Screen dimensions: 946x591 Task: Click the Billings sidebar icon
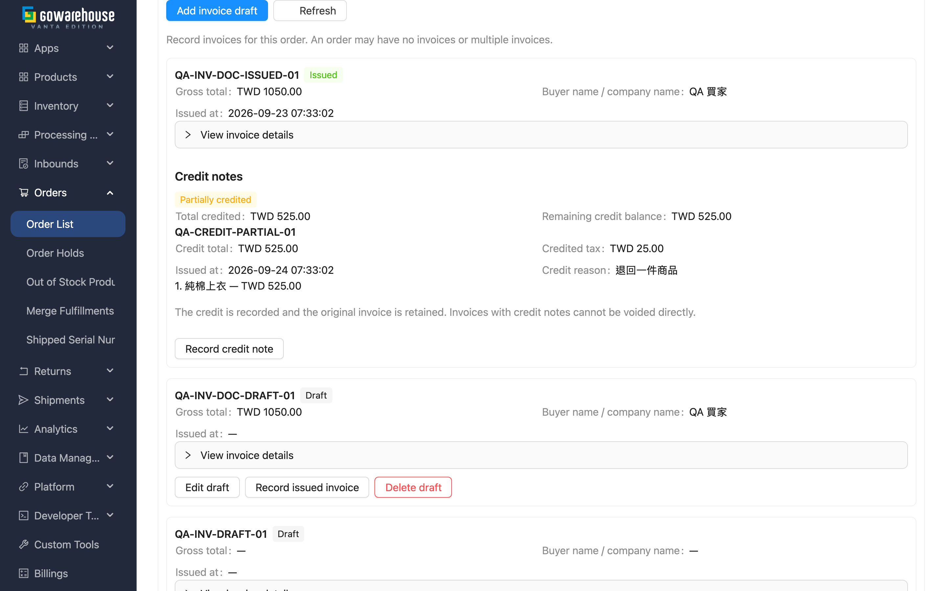coord(23,573)
